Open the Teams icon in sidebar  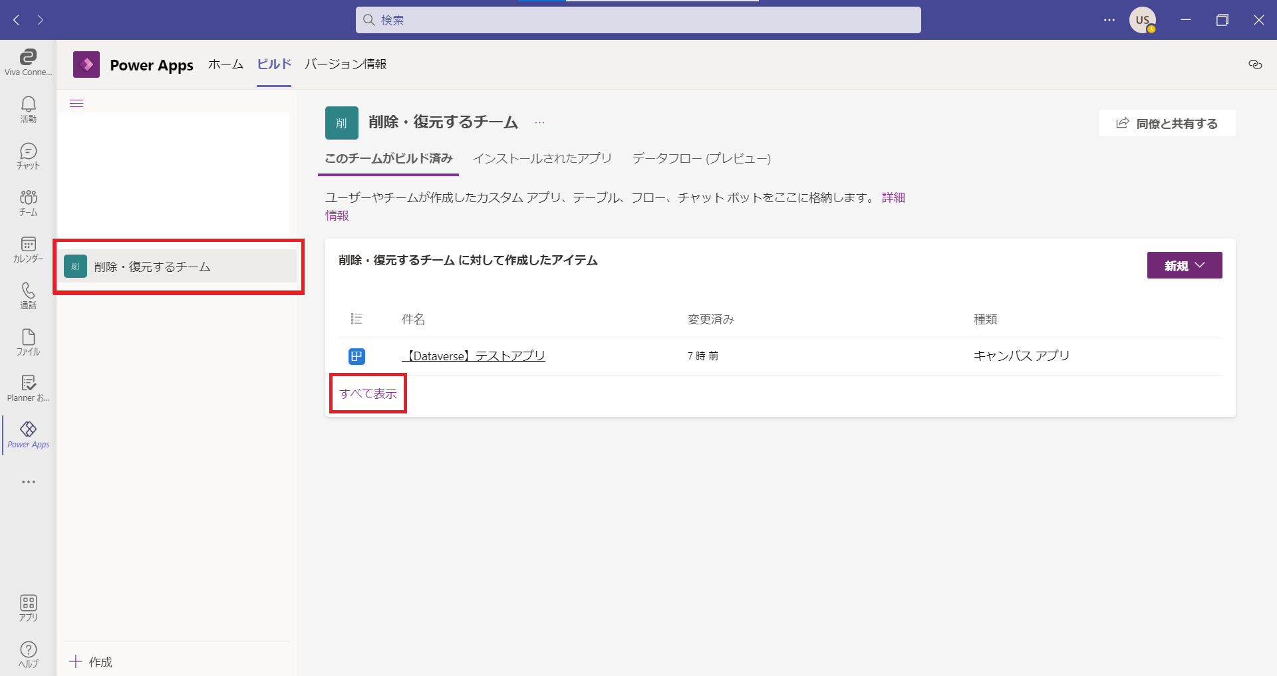(x=28, y=202)
